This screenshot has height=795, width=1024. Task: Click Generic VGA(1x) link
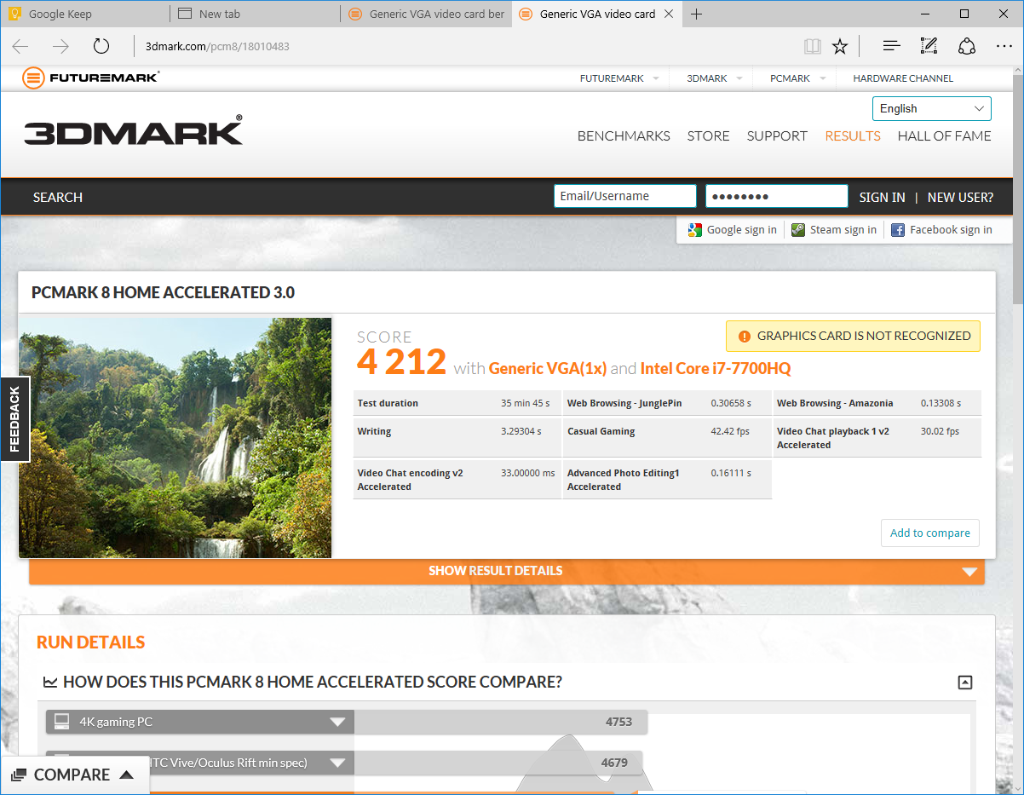(x=548, y=368)
